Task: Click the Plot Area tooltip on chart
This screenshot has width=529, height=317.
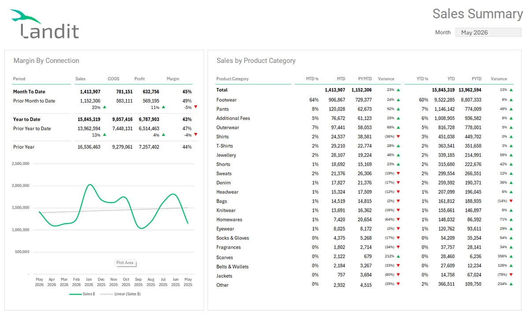Action: (x=125, y=263)
